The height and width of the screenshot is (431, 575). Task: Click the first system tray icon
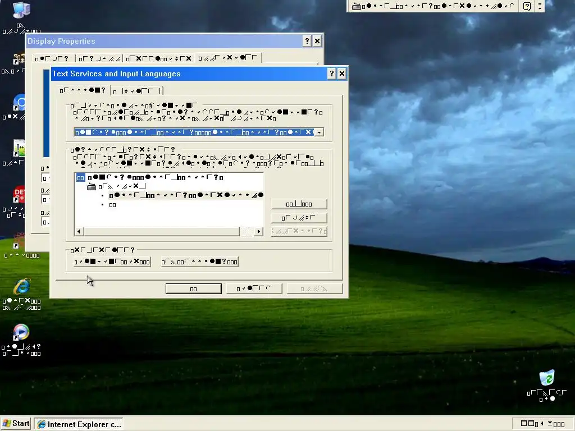(x=524, y=424)
